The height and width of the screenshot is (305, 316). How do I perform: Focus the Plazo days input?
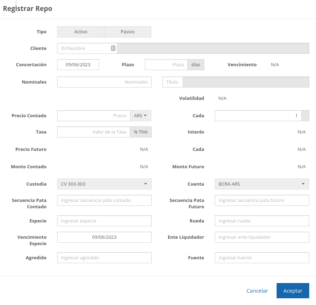pos(166,64)
